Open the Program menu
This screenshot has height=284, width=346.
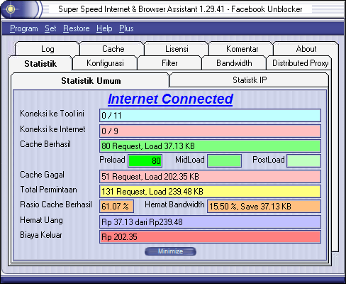(x=24, y=28)
